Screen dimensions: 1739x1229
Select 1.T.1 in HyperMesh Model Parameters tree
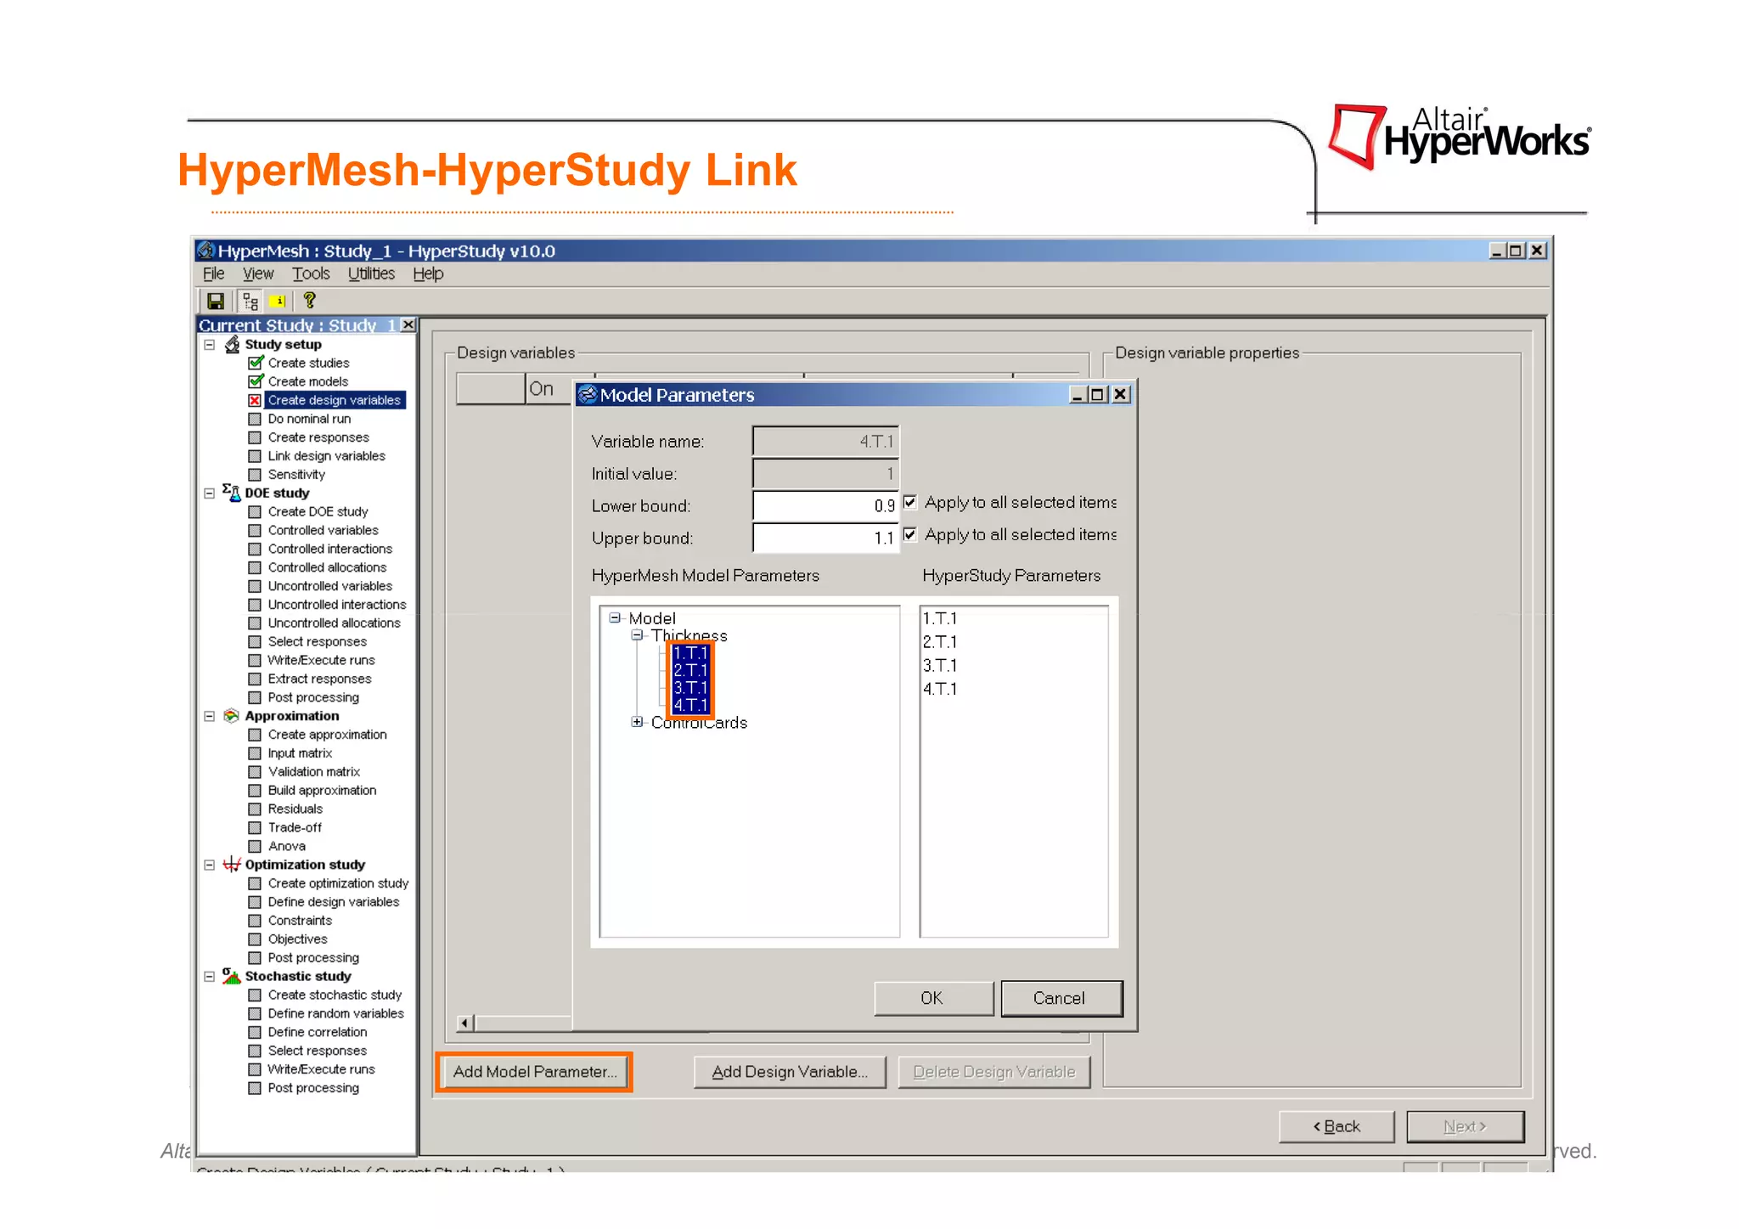click(x=690, y=653)
